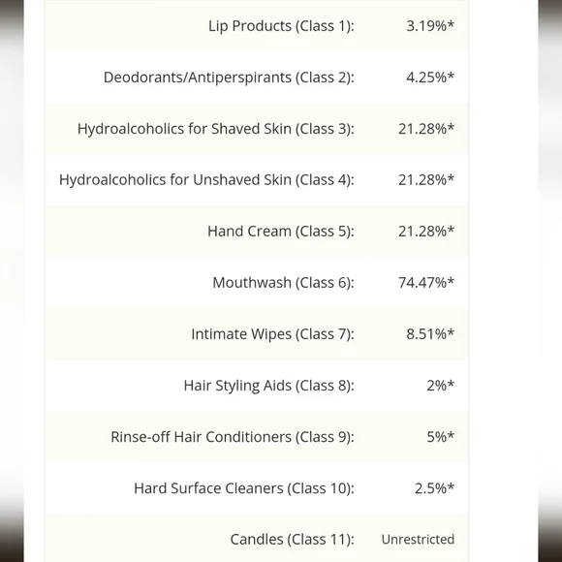
Task: Select the 4.25%* value for Deodorants
Action: tap(430, 78)
